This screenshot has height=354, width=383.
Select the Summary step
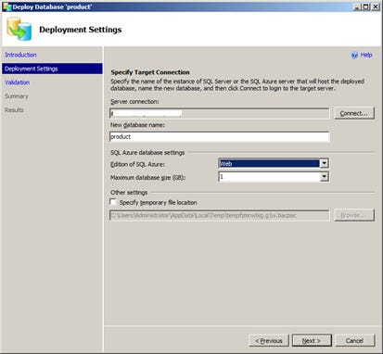pyautogui.click(x=17, y=96)
